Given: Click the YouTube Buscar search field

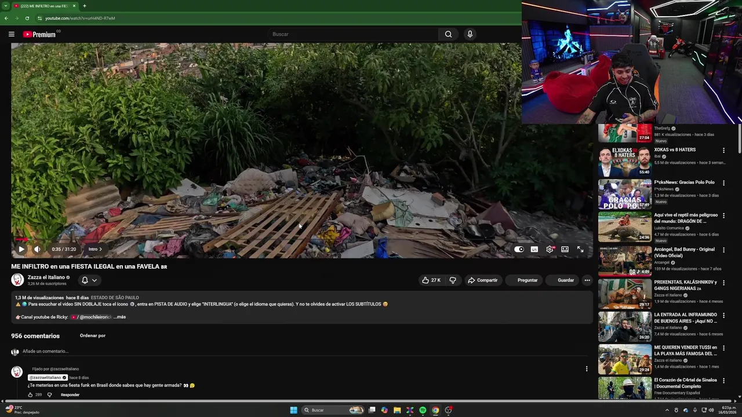Looking at the screenshot, I should click(x=354, y=34).
